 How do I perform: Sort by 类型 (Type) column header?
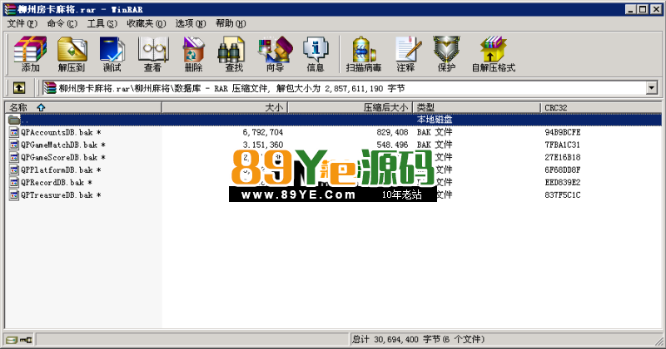tap(476, 107)
